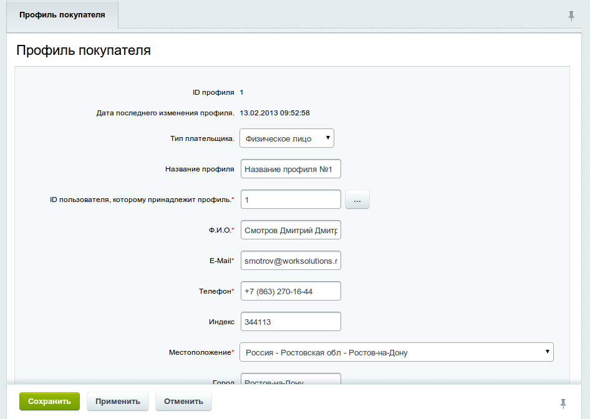Click into the E-Mail field
This screenshot has height=419, width=590.
pos(291,261)
